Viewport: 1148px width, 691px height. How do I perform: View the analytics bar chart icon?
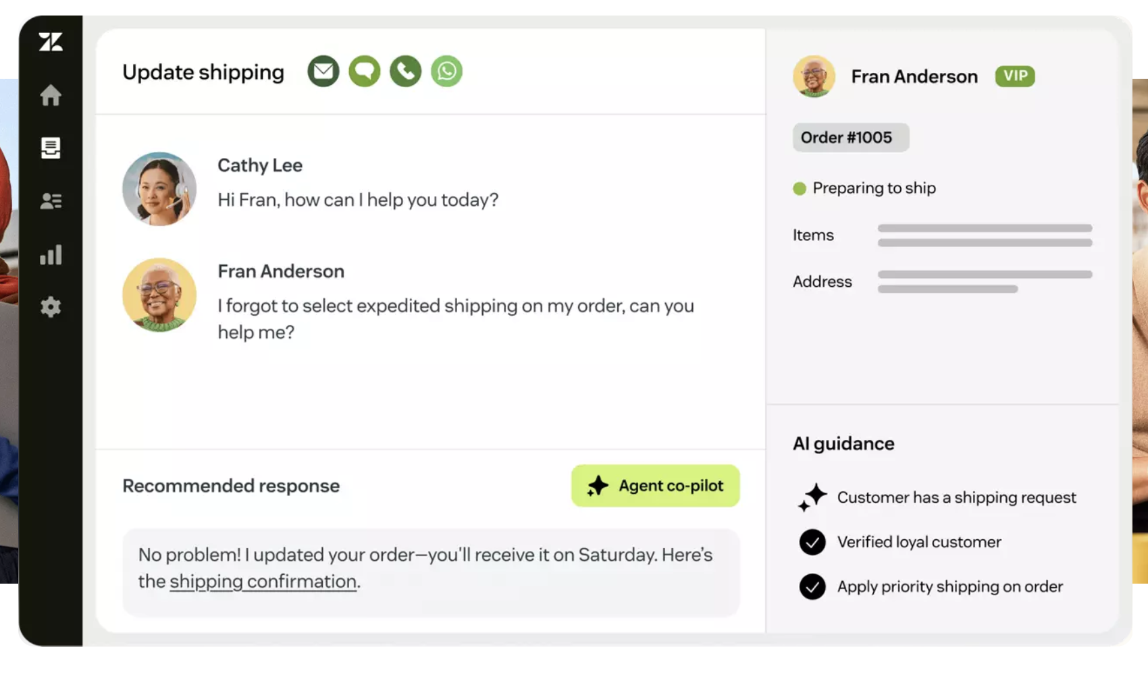[x=51, y=254]
